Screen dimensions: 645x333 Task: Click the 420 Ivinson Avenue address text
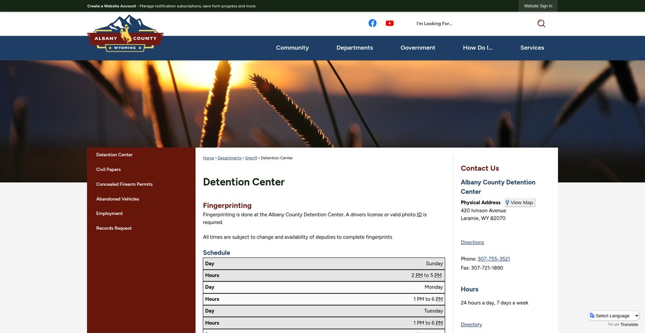pos(483,211)
